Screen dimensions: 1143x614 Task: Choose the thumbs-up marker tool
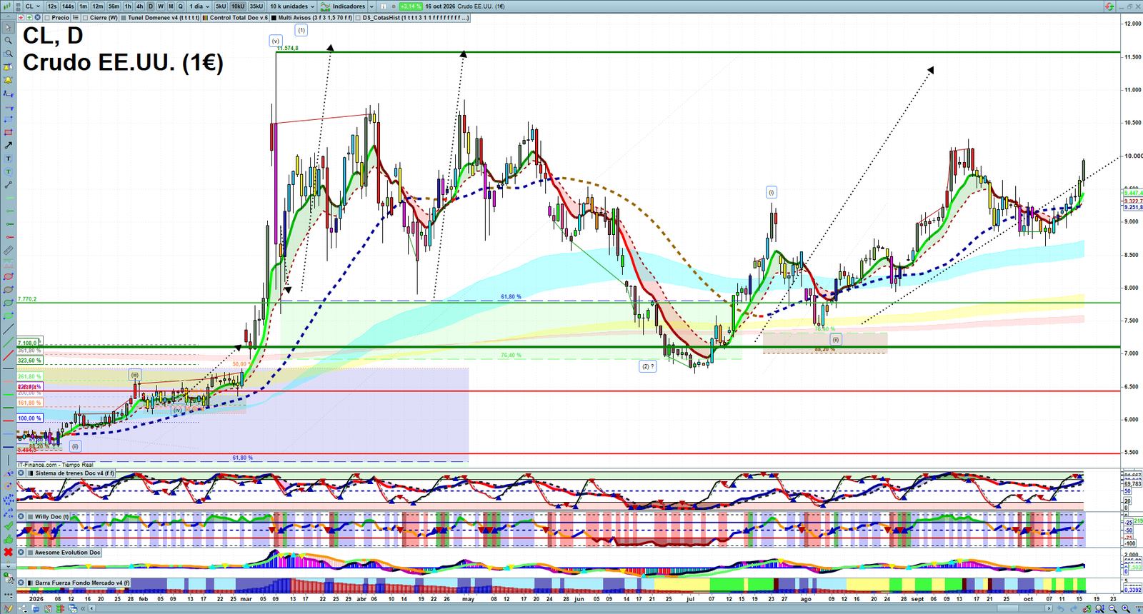[x=8, y=539]
